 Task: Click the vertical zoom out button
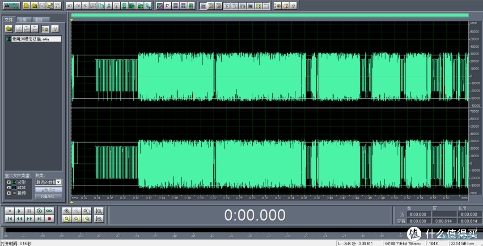click(99, 219)
